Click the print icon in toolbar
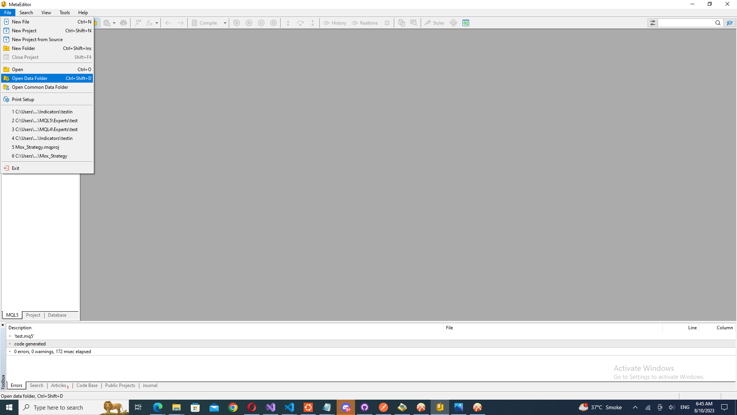The width and height of the screenshot is (737, 415). [123, 23]
